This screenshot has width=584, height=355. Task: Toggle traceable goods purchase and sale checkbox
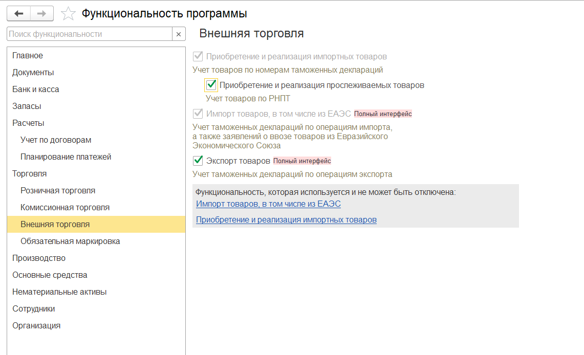(x=211, y=85)
